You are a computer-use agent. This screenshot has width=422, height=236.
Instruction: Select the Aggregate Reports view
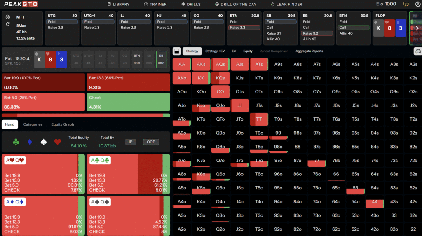click(x=309, y=51)
